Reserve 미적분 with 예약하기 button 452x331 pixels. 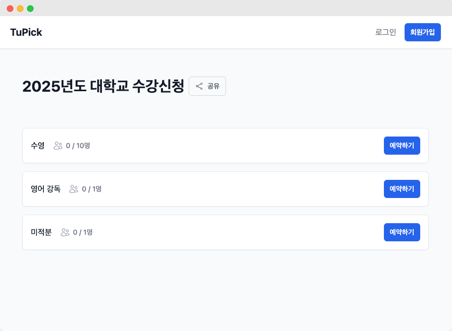[402, 232]
